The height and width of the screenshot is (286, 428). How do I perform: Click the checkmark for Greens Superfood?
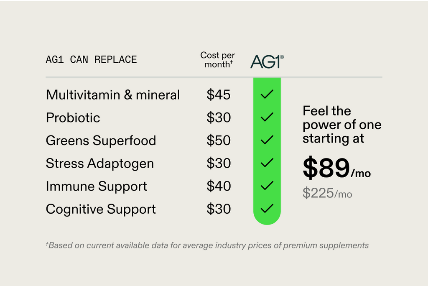tap(267, 140)
